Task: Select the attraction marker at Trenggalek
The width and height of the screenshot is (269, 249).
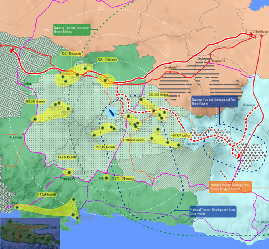Action: pyautogui.click(x=68, y=172)
